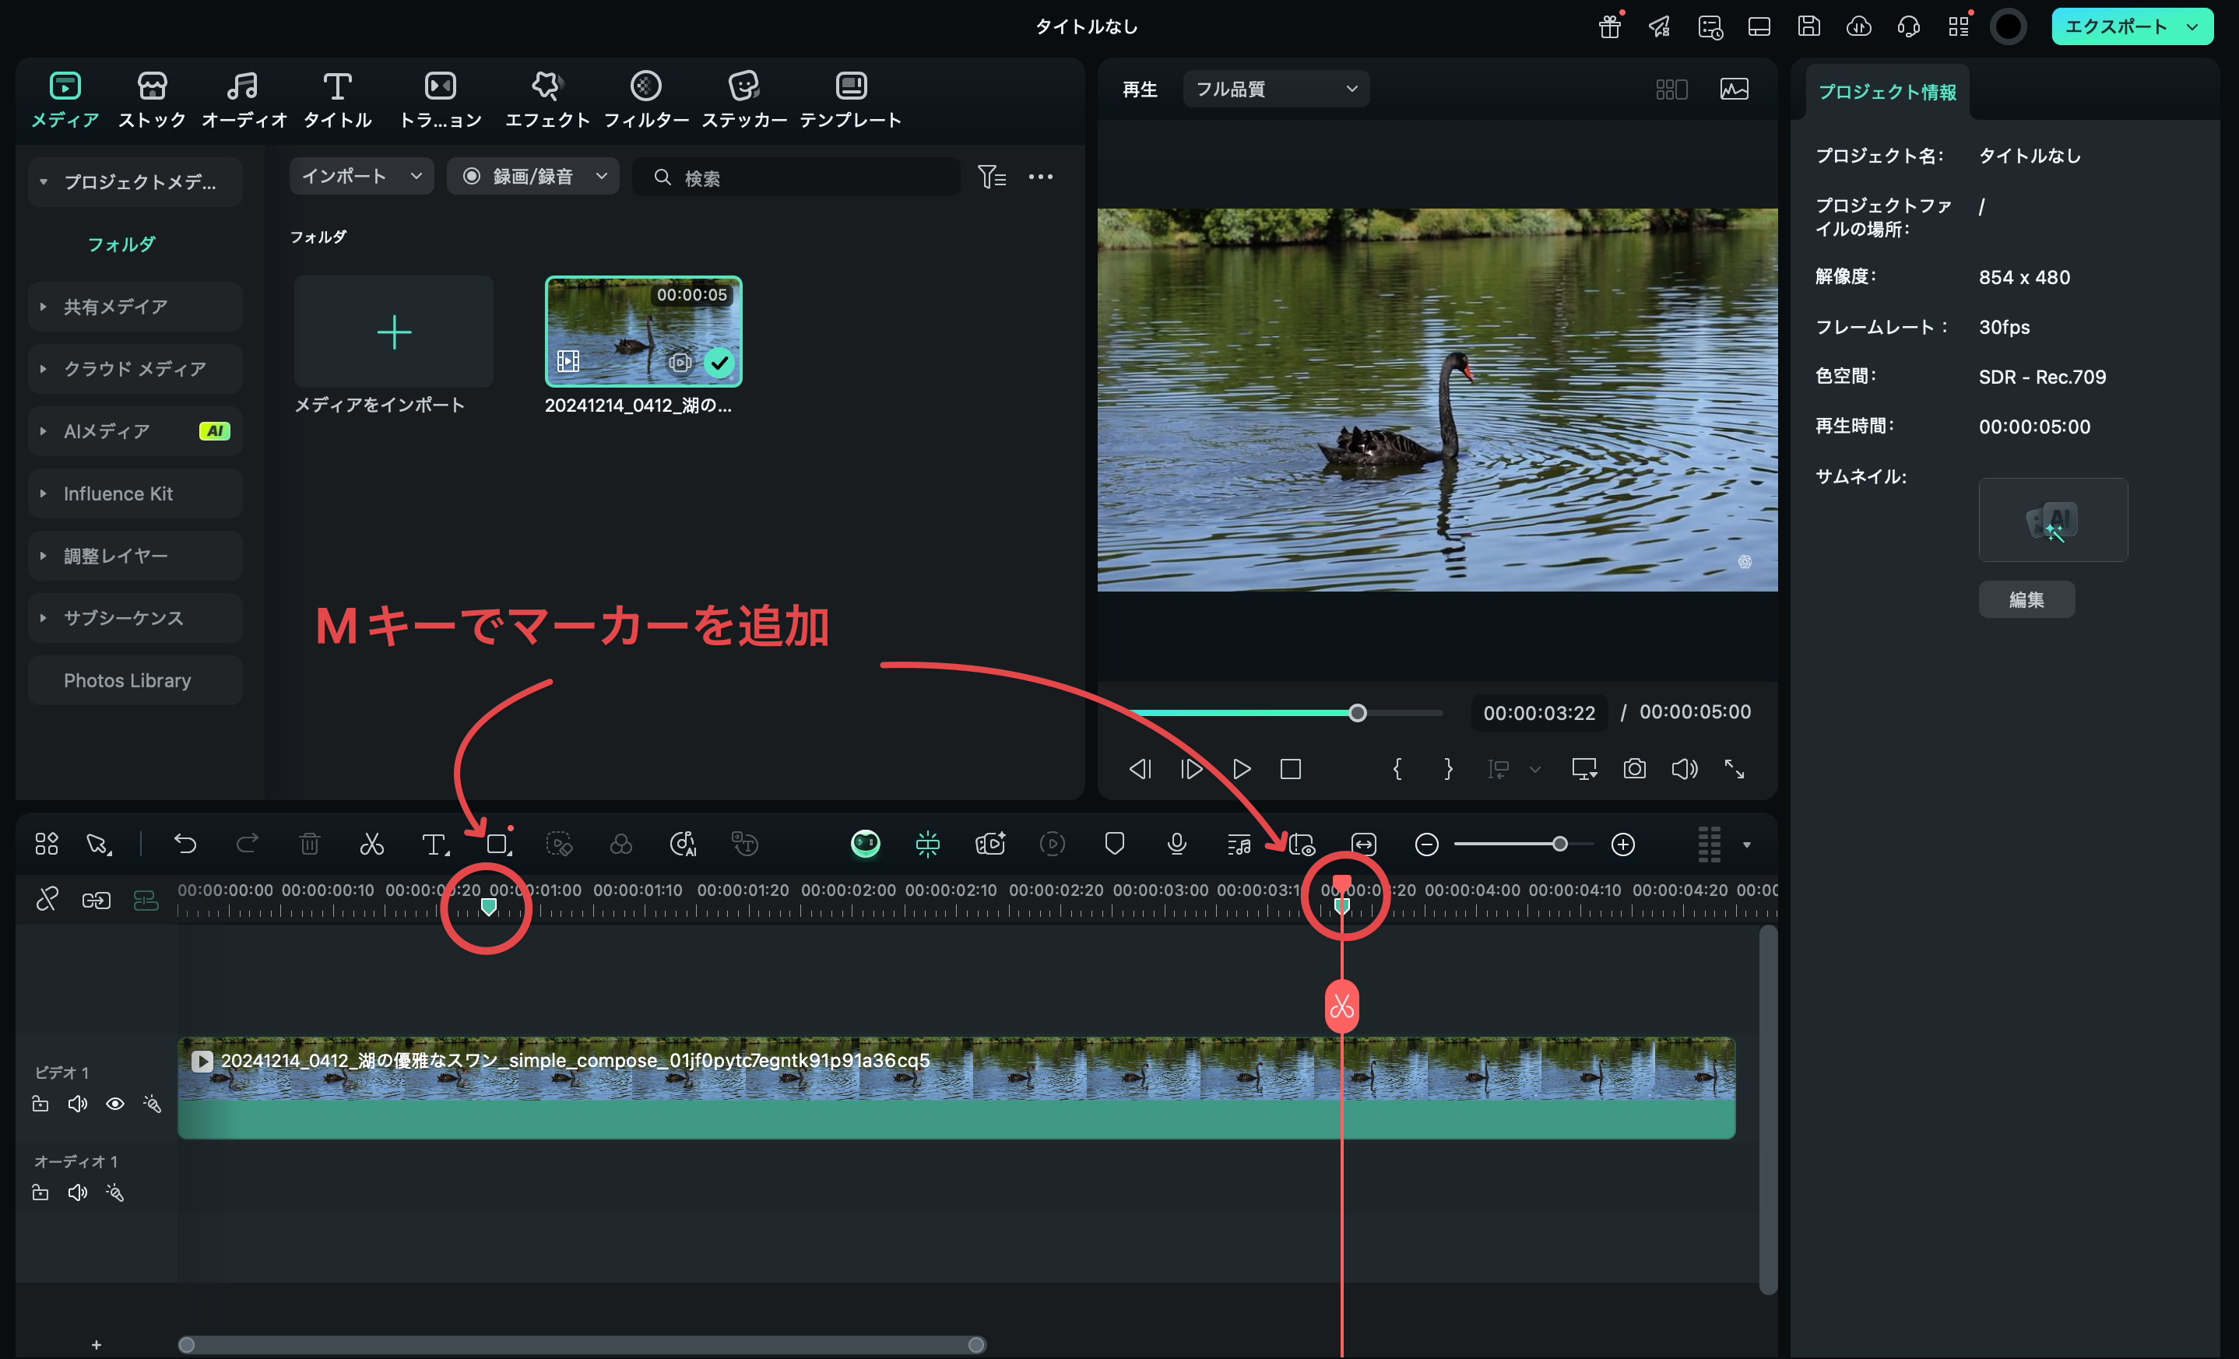
Task: Click the save project floppy icon
Action: click(1808, 26)
